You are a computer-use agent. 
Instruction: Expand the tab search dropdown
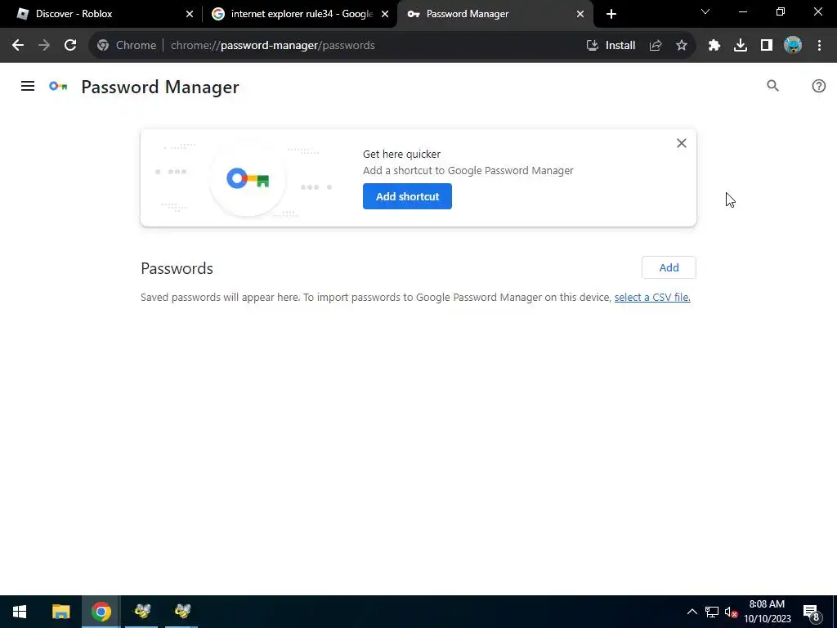(x=705, y=11)
